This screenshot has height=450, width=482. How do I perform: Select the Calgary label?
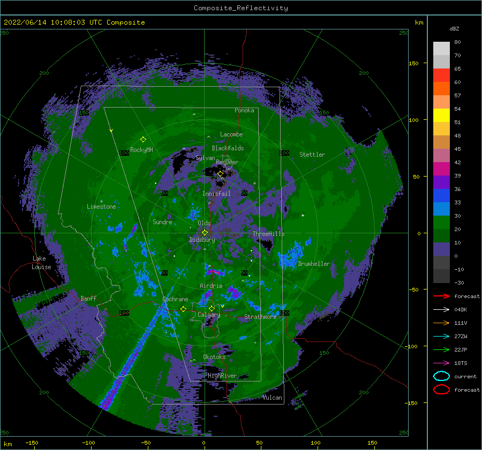click(209, 315)
